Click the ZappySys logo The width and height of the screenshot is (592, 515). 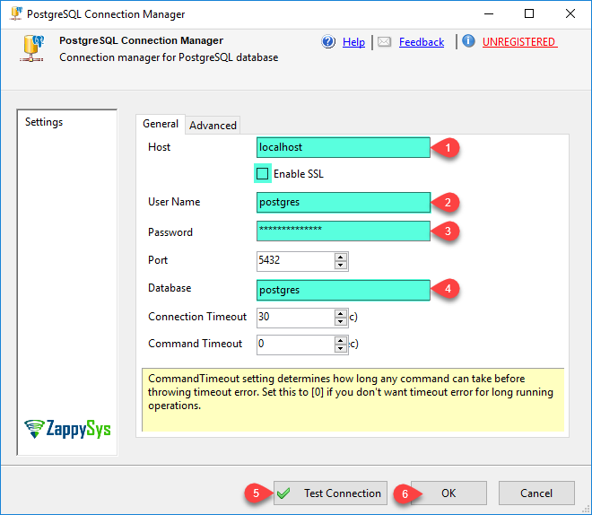(67, 429)
